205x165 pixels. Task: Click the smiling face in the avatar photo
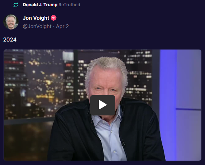click(11, 21)
